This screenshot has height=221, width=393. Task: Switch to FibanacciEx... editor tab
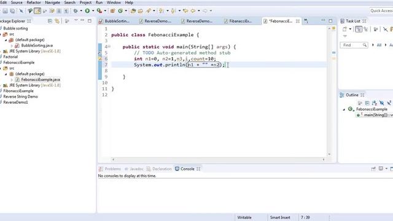click(241, 21)
